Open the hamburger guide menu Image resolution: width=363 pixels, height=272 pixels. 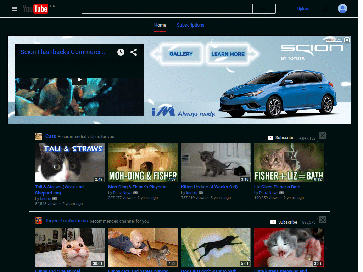(15, 9)
